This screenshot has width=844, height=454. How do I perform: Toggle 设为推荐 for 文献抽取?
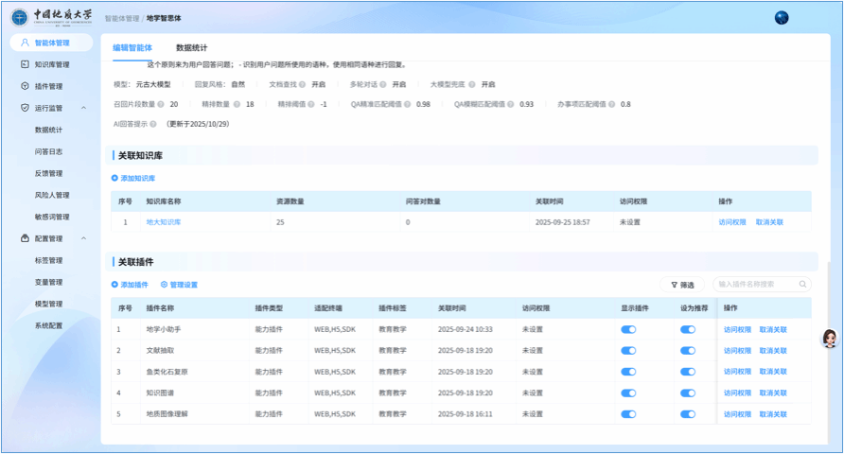tap(688, 350)
